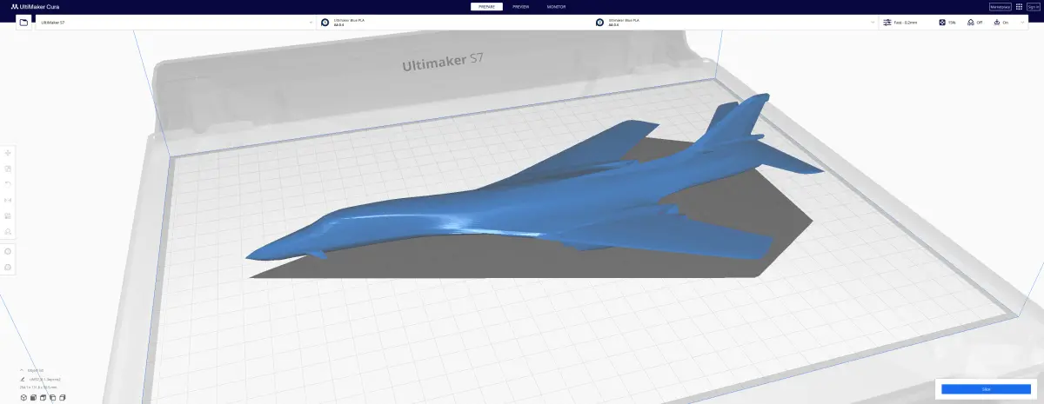Click first extruder Ultimaker Blue PLA icon
The height and width of the screenshot is (404, 1044).
click(325, 23)
